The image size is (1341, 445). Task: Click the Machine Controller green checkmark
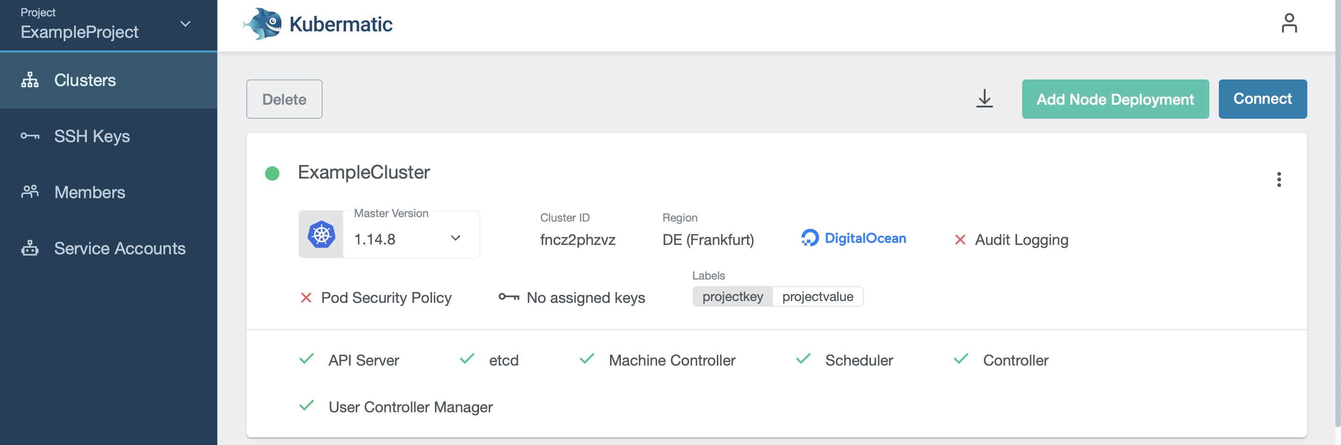click(587, 359)
